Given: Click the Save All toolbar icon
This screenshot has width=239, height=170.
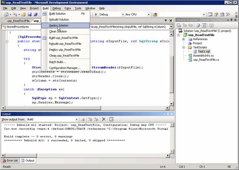Looking at the screenshot, I should pyautogui.click(x=35, y=15).
